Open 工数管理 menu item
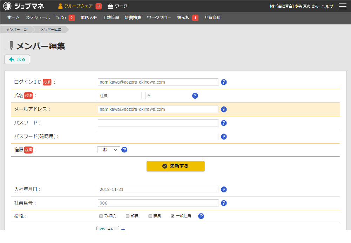 point(111,17)
